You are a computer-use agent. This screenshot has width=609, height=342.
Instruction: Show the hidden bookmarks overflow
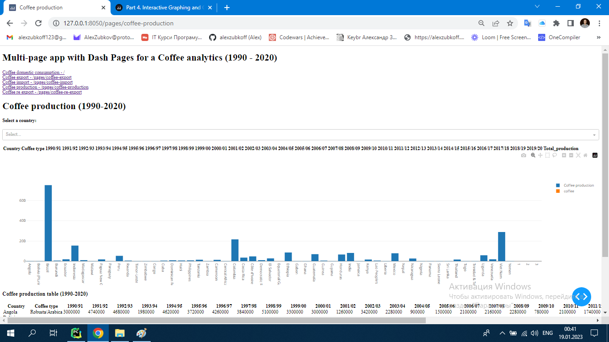tap(598, 37)
